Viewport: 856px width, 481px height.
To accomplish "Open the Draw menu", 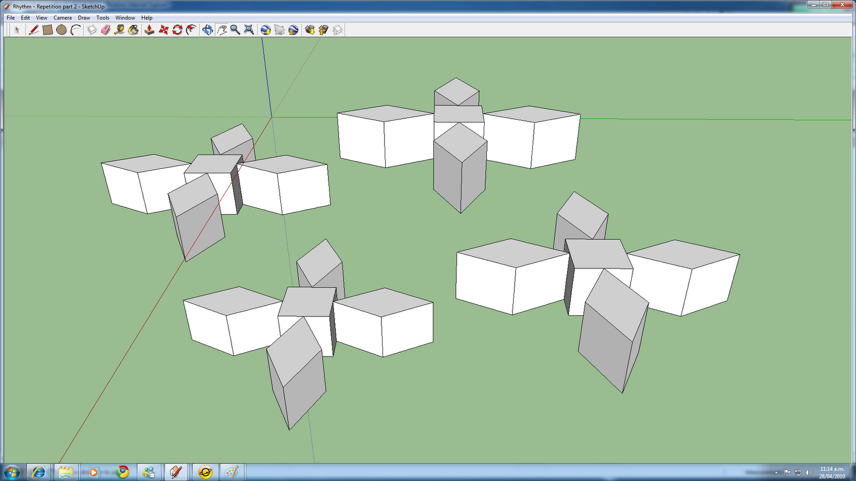I will [x=84, y=18].
